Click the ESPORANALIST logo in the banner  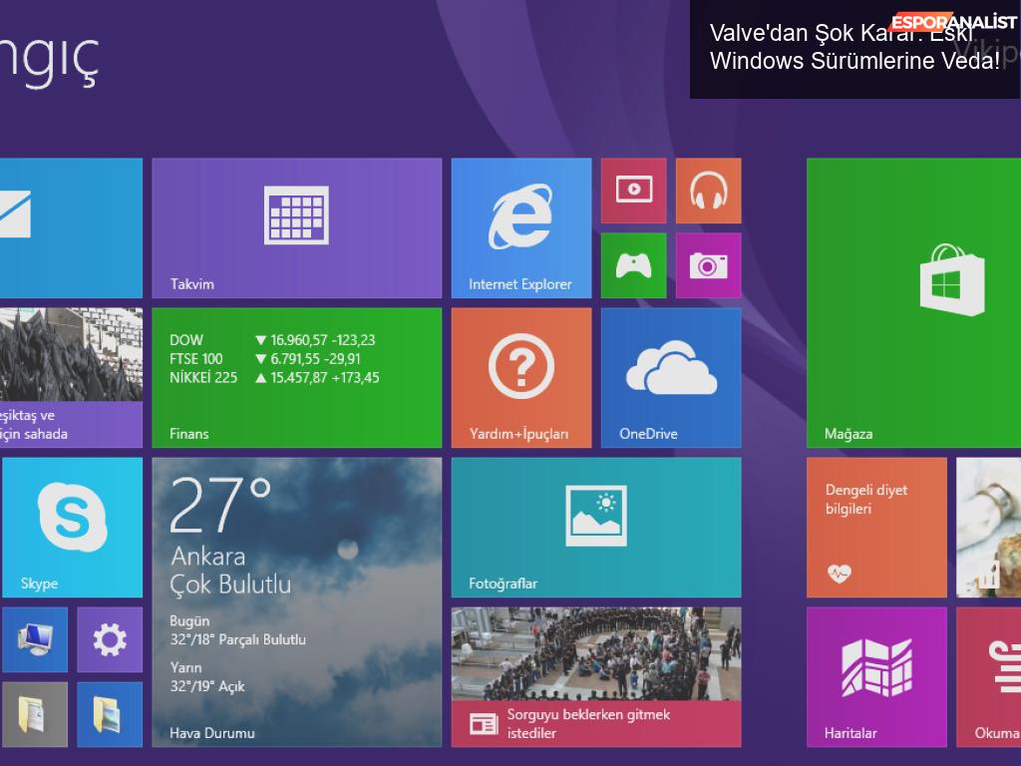click(x=954, y=22)
